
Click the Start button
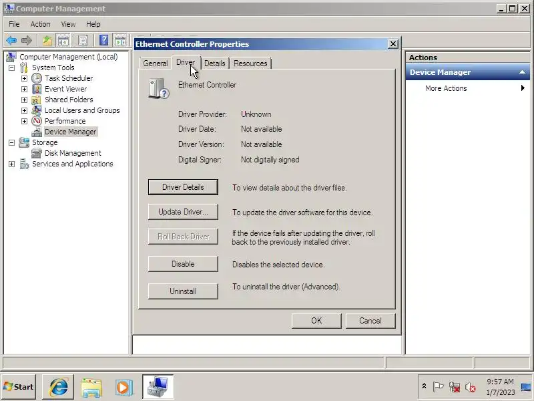coord(19,387)
